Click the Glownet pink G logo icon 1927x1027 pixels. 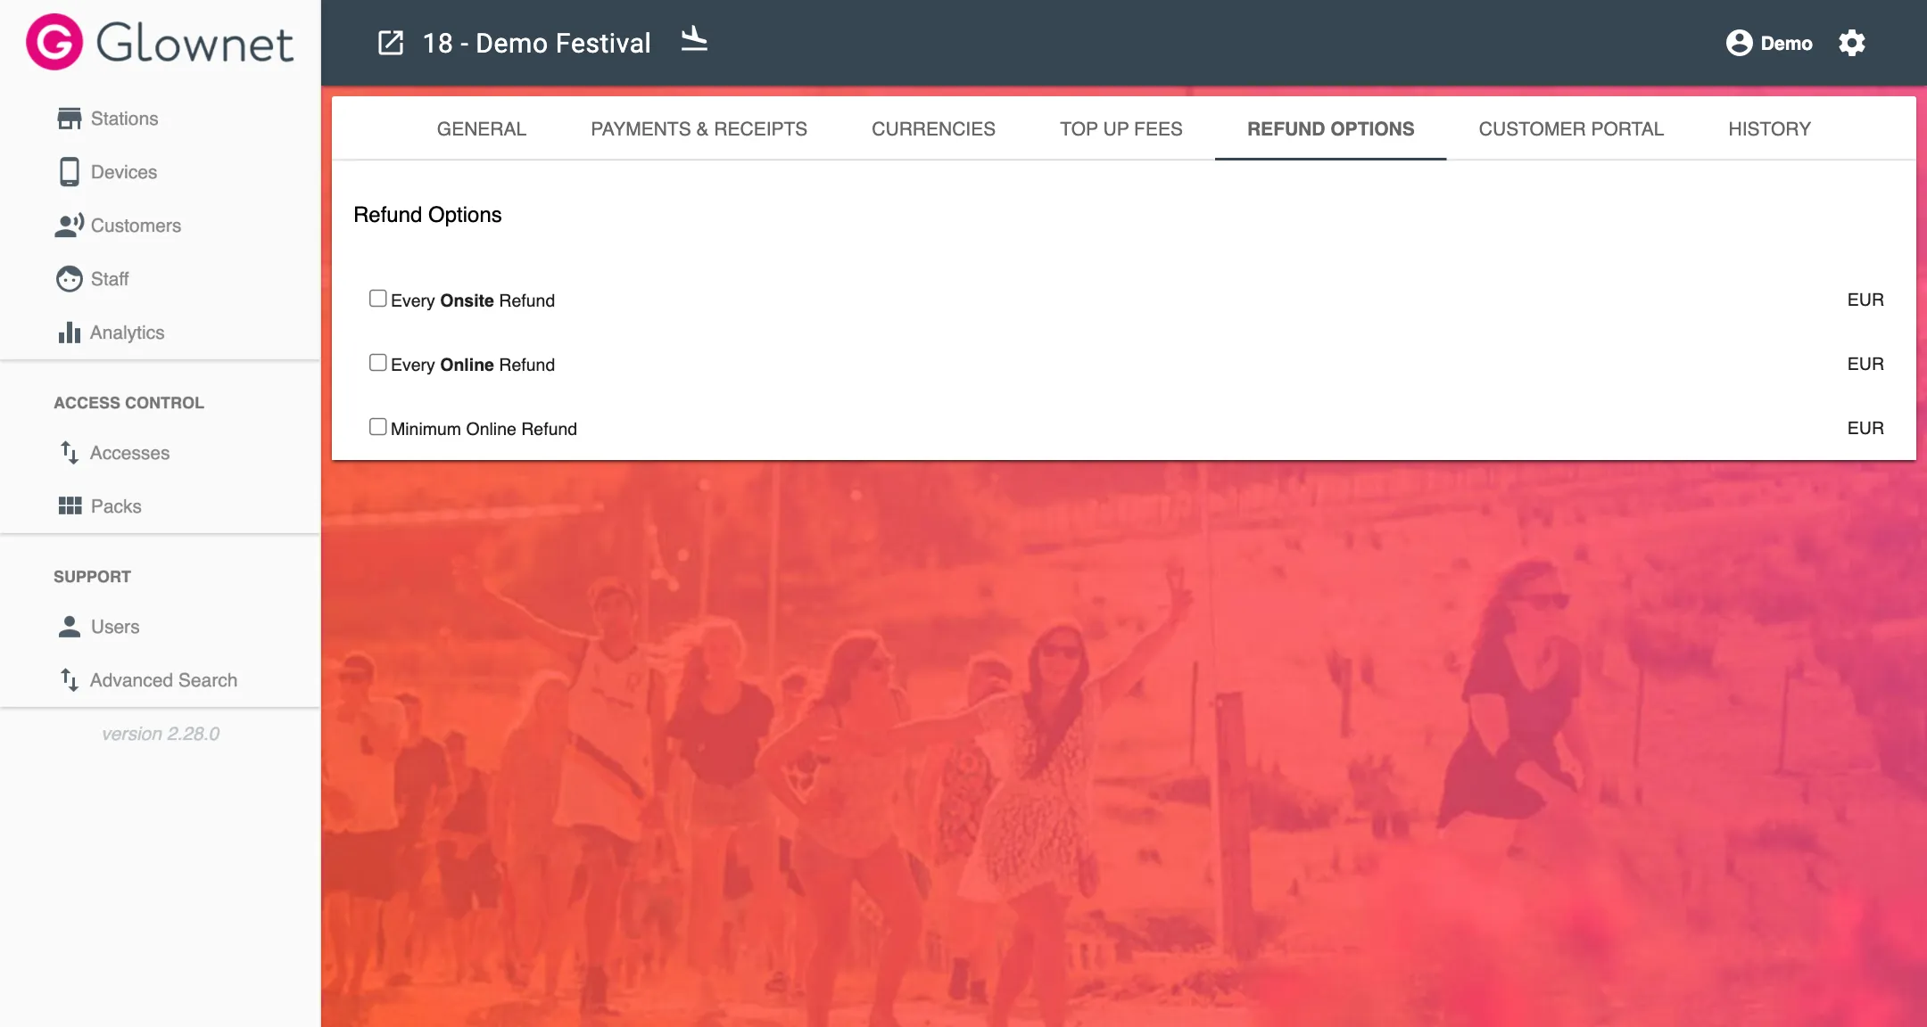[x=54, y=42]
